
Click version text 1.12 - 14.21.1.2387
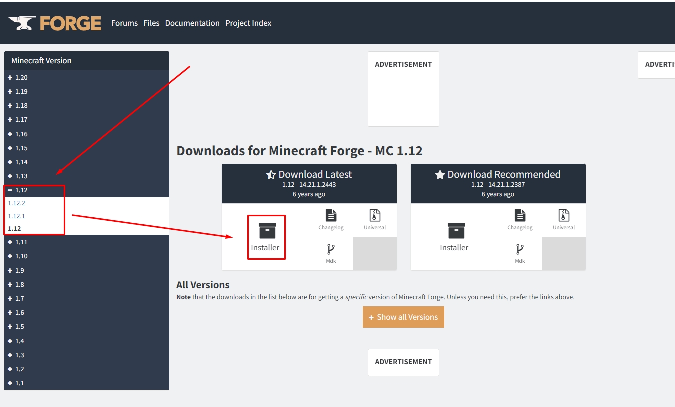coord(498,185)
